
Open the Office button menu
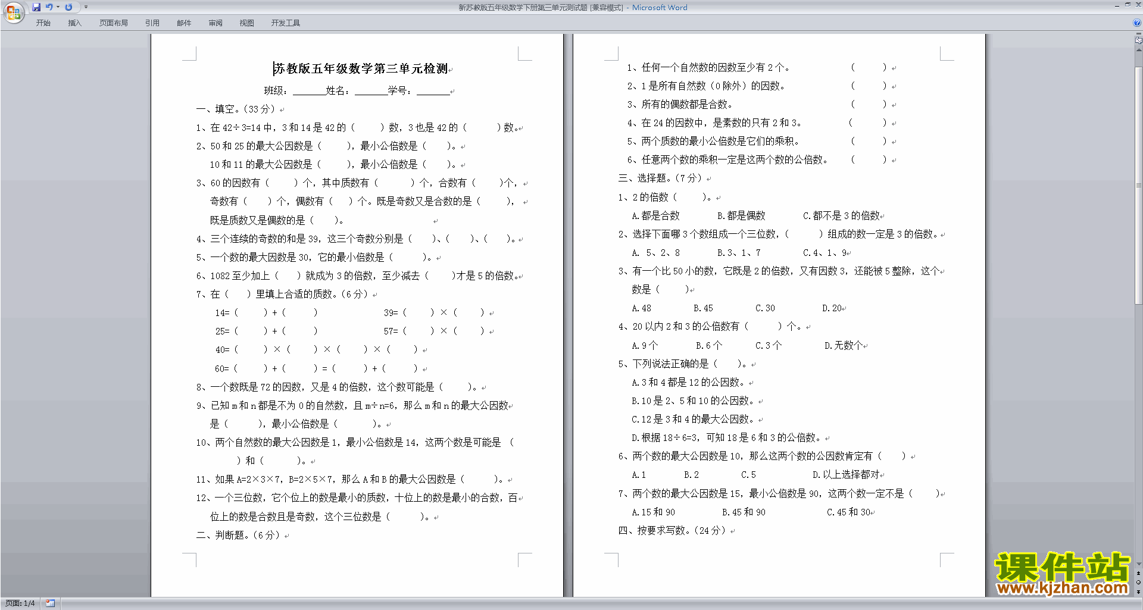(13, 12)
